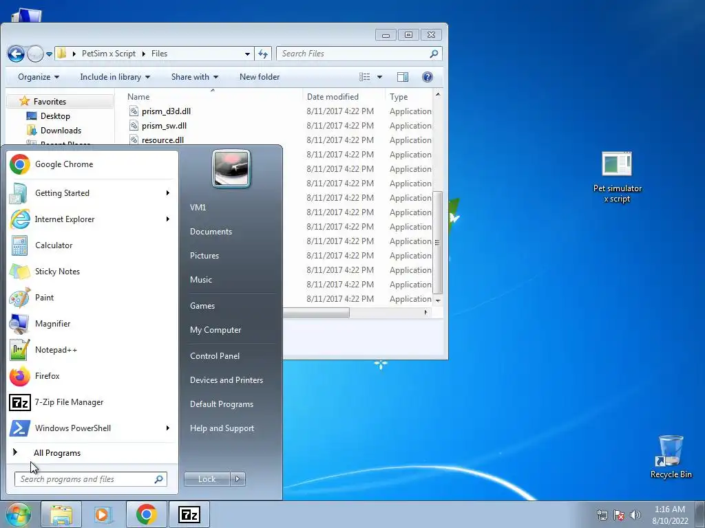Image resolution: width=705 pixels, height=528 pixels.
Task: Open Windows PowerShell in Start menu
Action: (92, 428)
